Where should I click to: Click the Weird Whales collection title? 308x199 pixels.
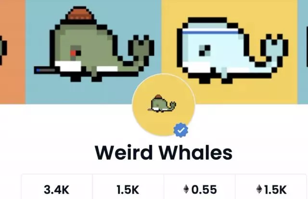coord(164,153)
